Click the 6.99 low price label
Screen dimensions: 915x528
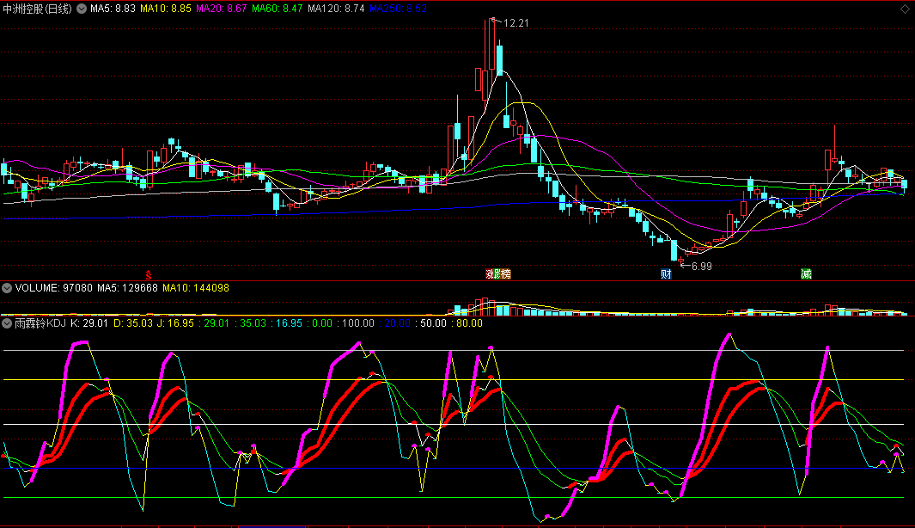pyautogui.click(x=701, y=267)
